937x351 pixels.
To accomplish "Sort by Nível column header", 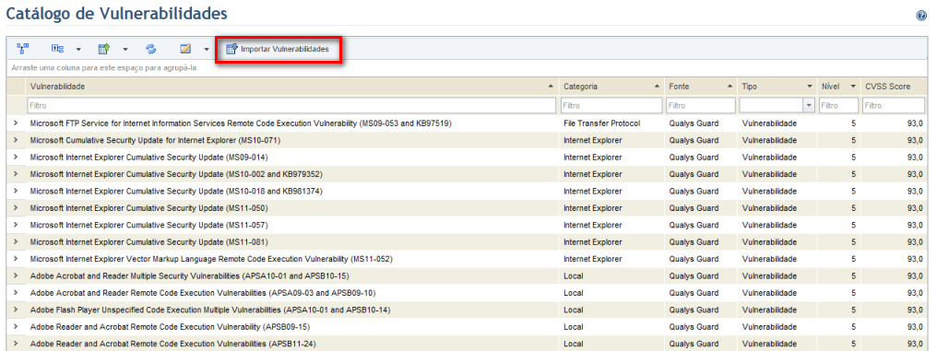I will (x=838, y=87).
